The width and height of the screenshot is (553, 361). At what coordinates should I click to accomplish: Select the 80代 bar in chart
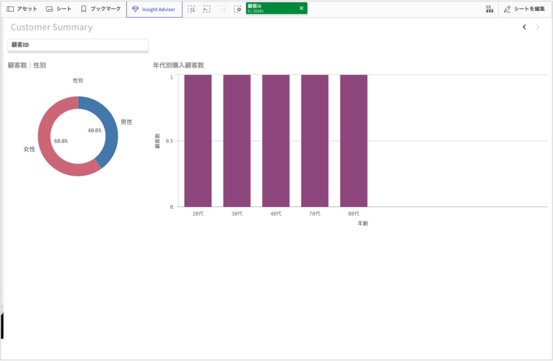[x=354, y=141]
